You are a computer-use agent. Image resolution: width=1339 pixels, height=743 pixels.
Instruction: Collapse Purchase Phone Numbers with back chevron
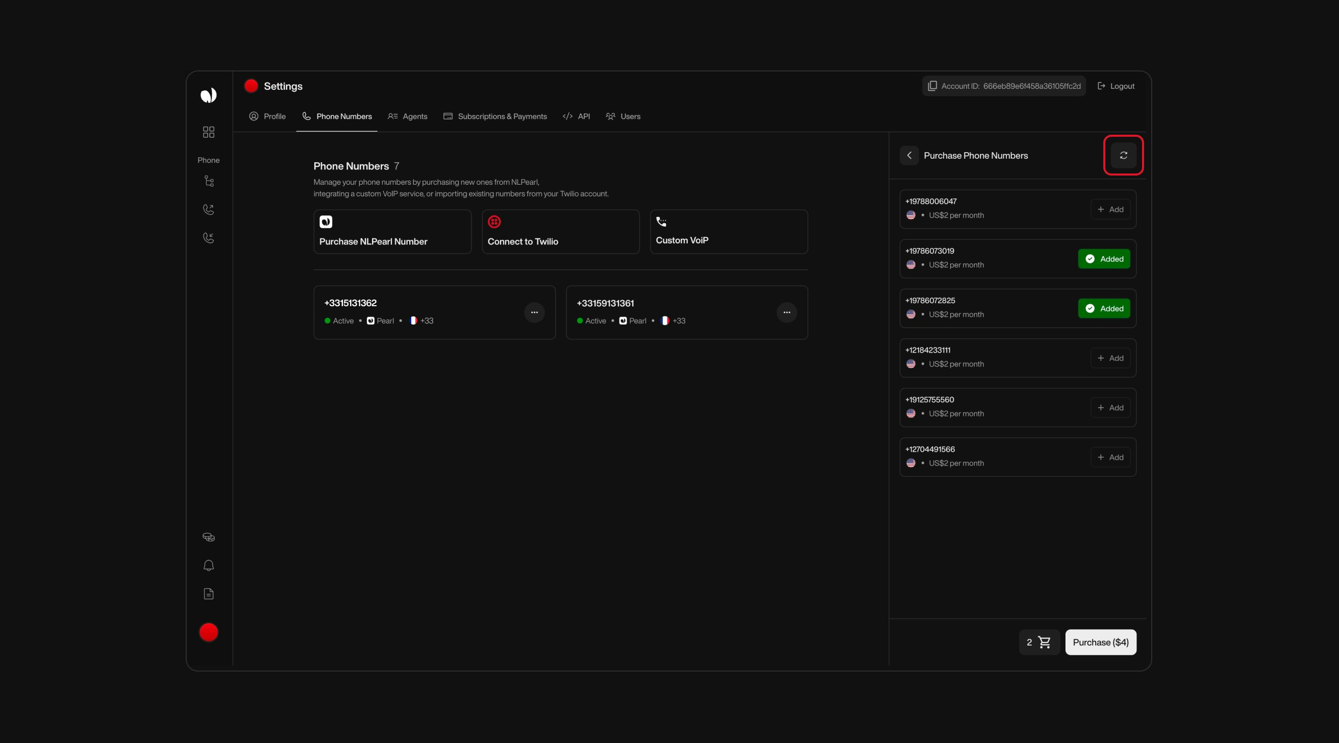909,155
